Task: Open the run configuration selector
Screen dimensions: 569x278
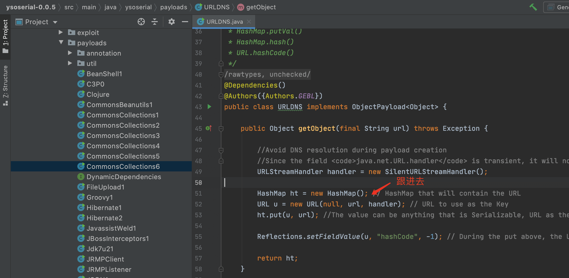Action: click(x=557, y=7)
